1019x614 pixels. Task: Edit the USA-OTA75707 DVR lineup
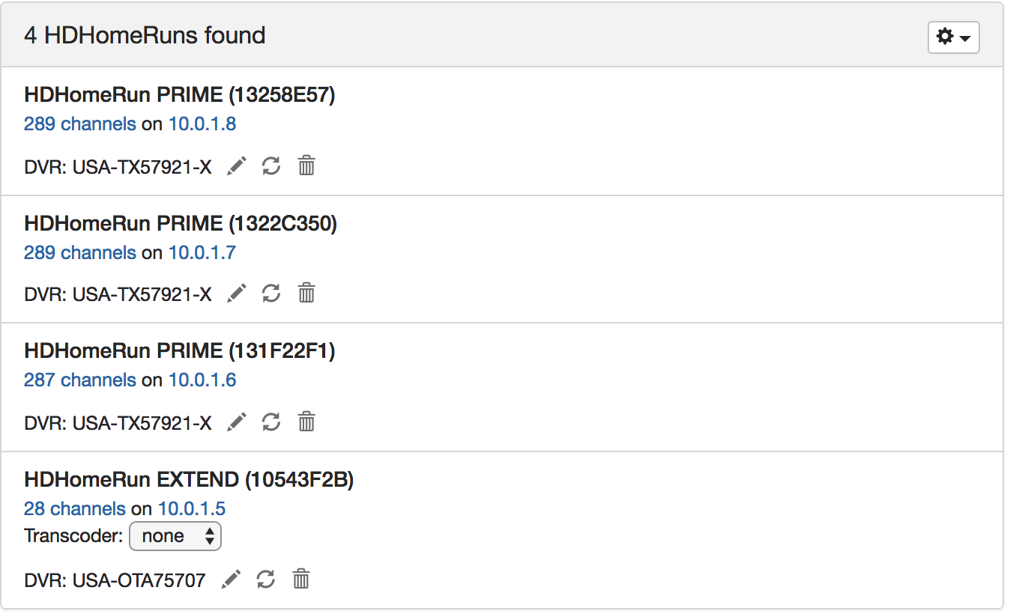point(232,579)
